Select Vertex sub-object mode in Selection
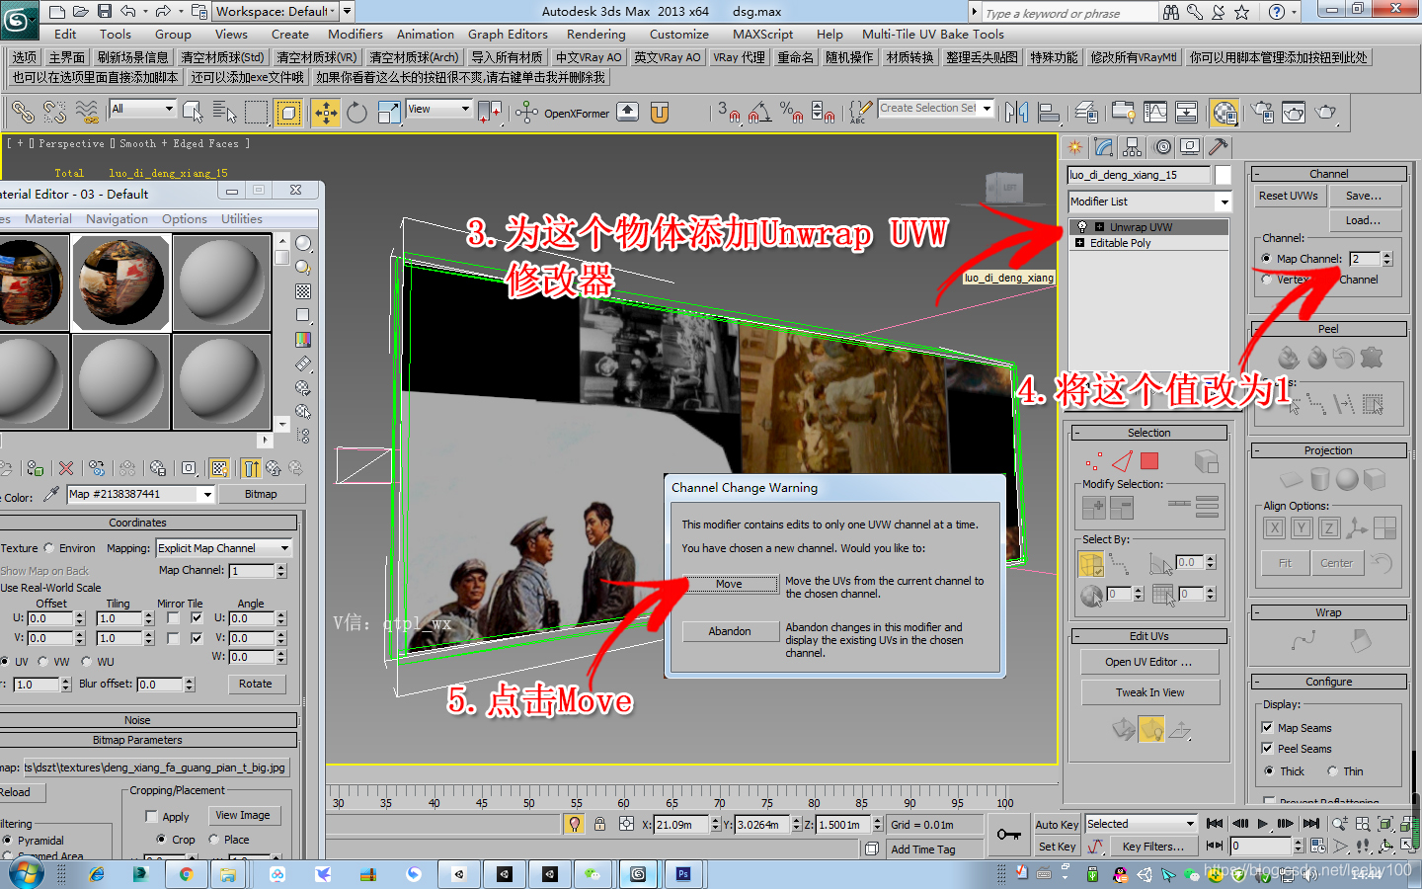This screenshot has height=889, width=1422. tap(1092, 461)
